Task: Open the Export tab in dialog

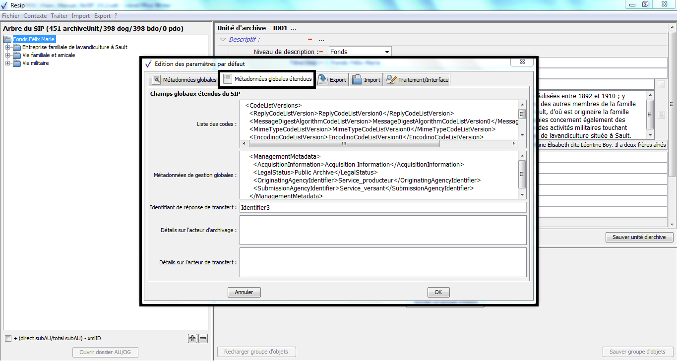Action: [332, 80]
